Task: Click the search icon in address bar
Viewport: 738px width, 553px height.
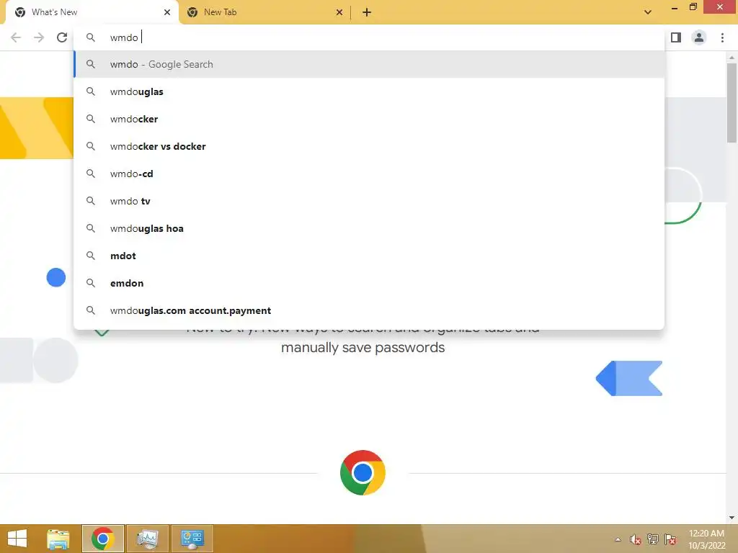Action: pos(90,37)
